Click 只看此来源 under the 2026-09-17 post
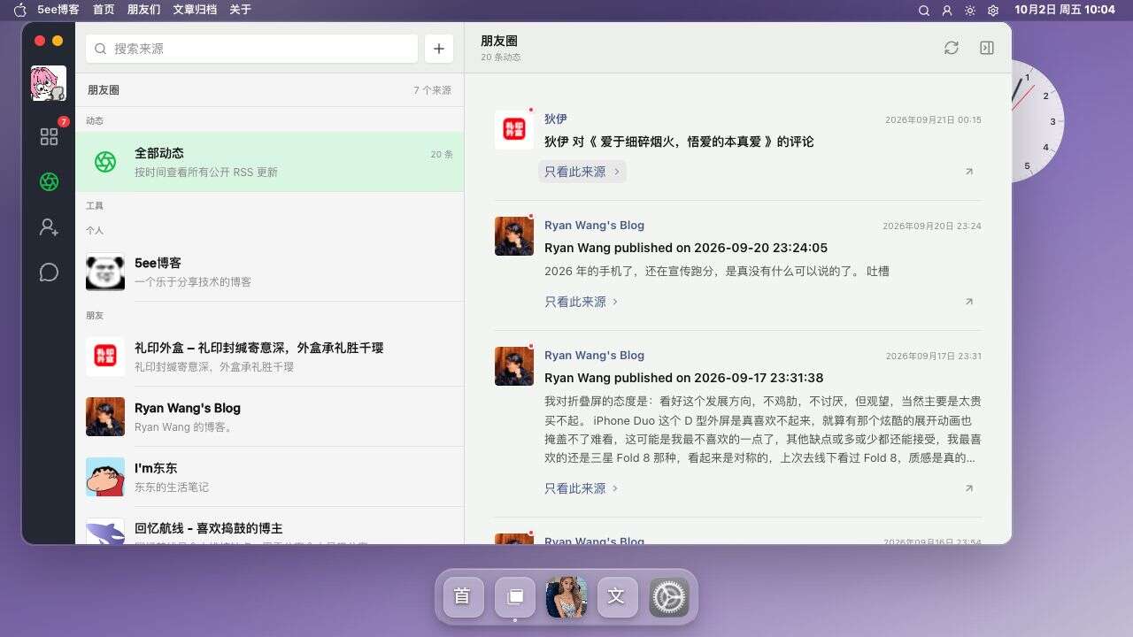 click(582, 488)
